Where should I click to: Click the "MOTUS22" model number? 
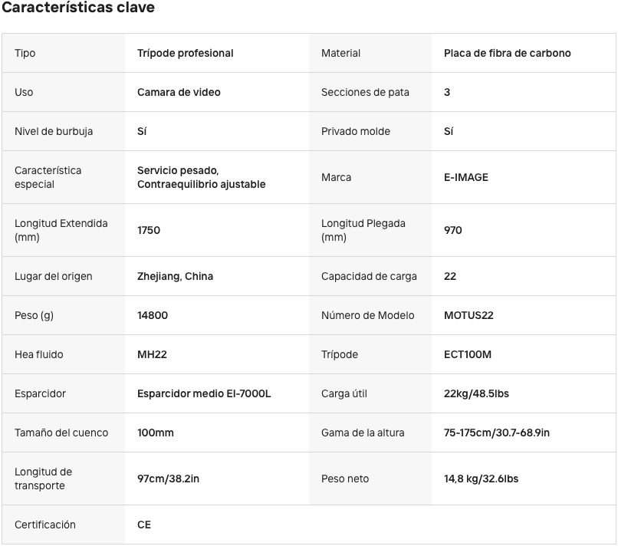pos(468,315)
